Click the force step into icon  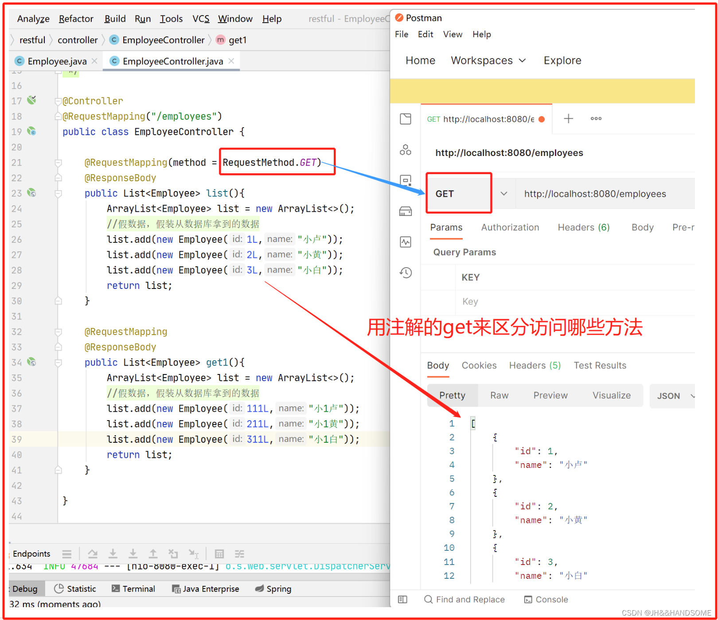click(133, 554)
